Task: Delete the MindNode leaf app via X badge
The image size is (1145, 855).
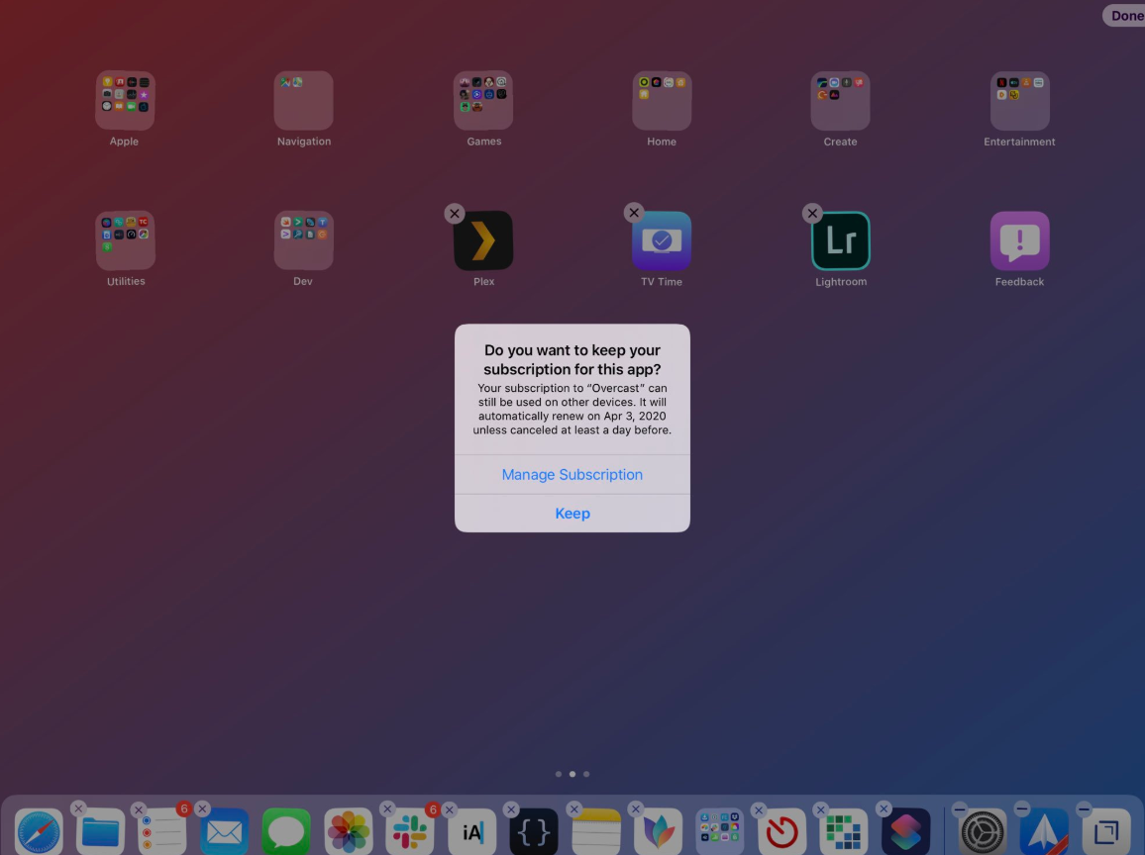Action: (x=635, y=808)
